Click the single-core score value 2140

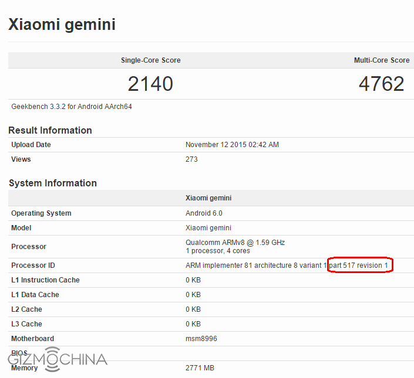click(x=150, y=84)
